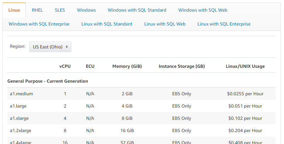Click the Memory (GiB) column header
The image size is (284, 144).
pos(127,66)
